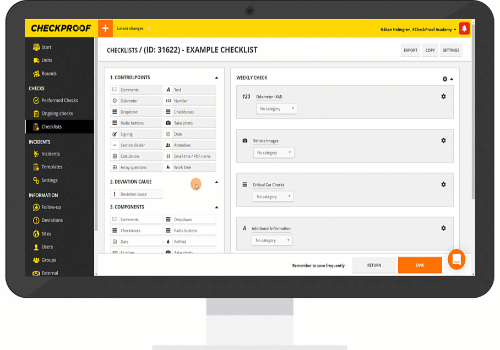Open the Vehicle Images gear settings
The image size is (500, 350).
point(443,140)
